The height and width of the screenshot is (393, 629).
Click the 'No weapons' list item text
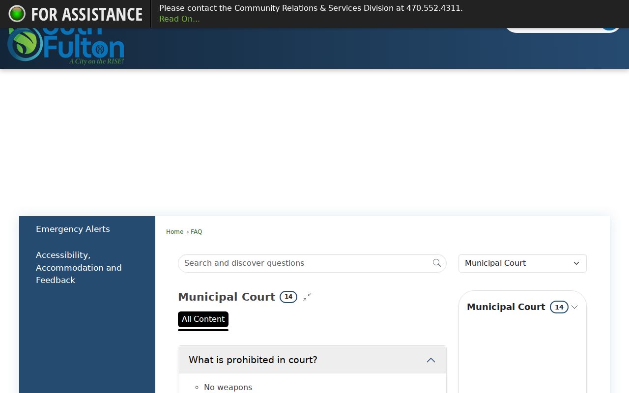pyautogui.click(x=228, y=387)
